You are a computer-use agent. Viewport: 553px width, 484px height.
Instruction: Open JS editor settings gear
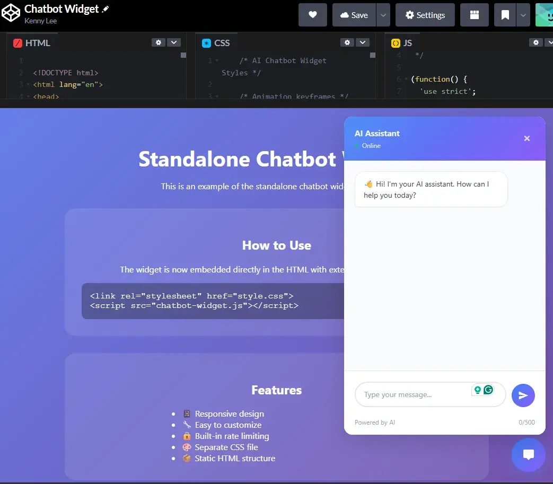point(536,42)
